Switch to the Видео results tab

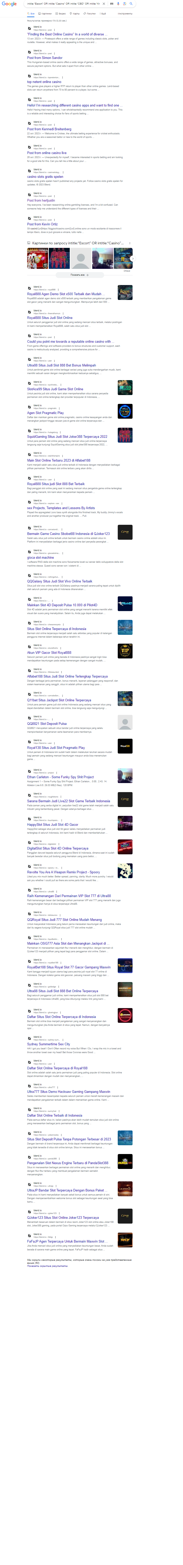tap(61, 13)
